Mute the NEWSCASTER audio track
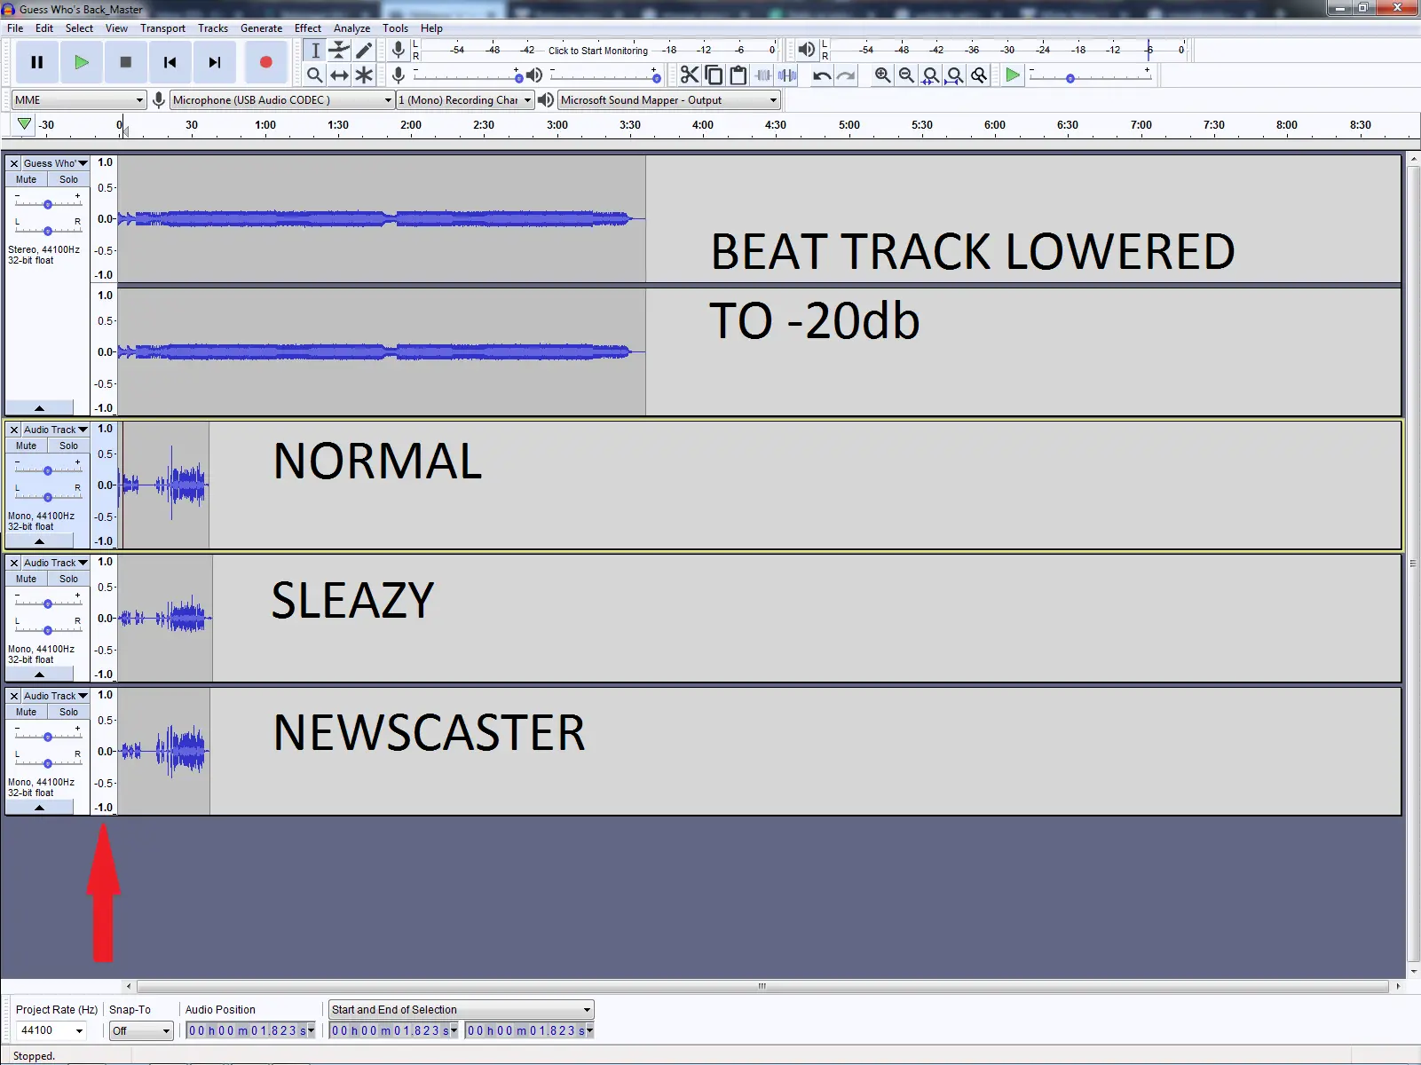1421x1065 pixels. pos(27,712)
